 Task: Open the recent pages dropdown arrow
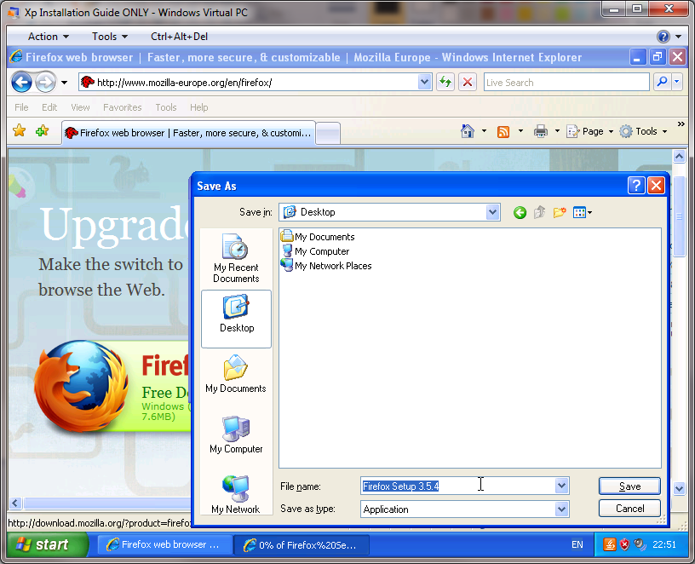tap(64, 83)
